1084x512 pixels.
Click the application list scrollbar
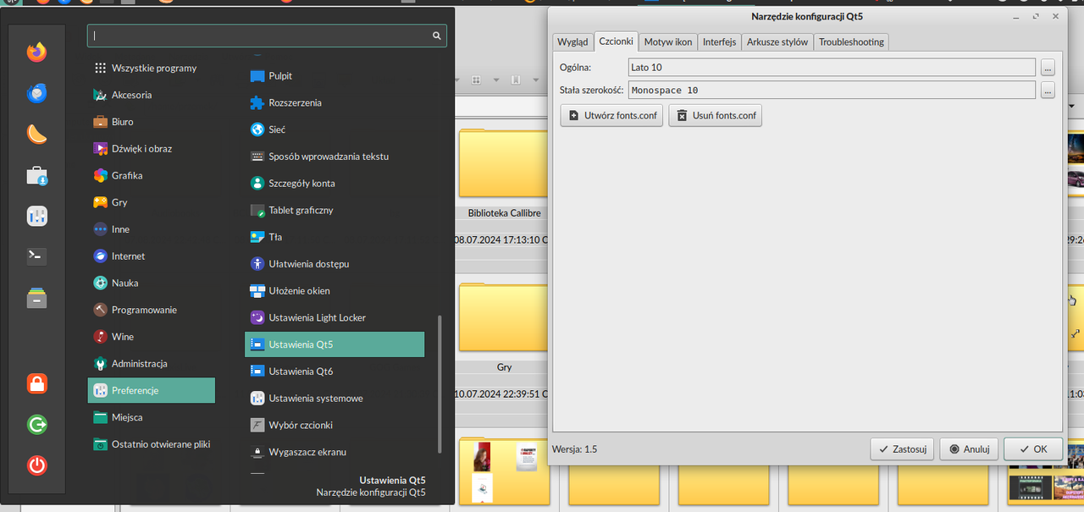[x=439, y=383]
